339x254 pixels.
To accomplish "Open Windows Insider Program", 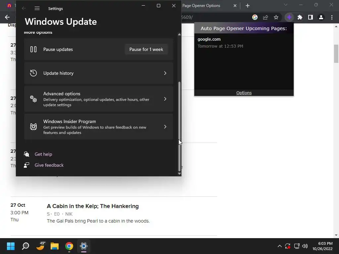I will [99, 127].
